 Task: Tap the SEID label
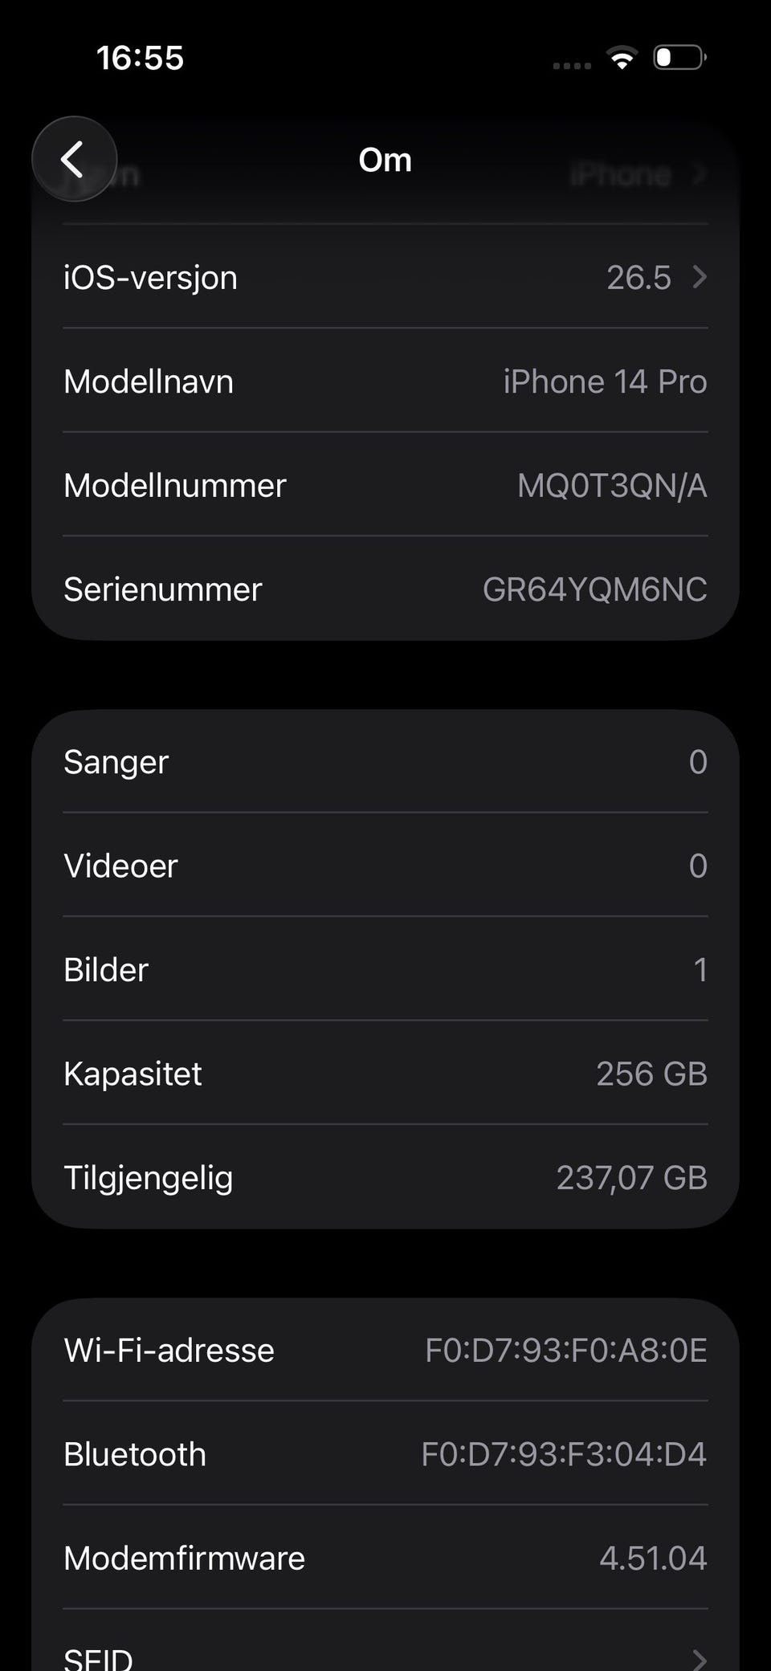pos(98,1659)
